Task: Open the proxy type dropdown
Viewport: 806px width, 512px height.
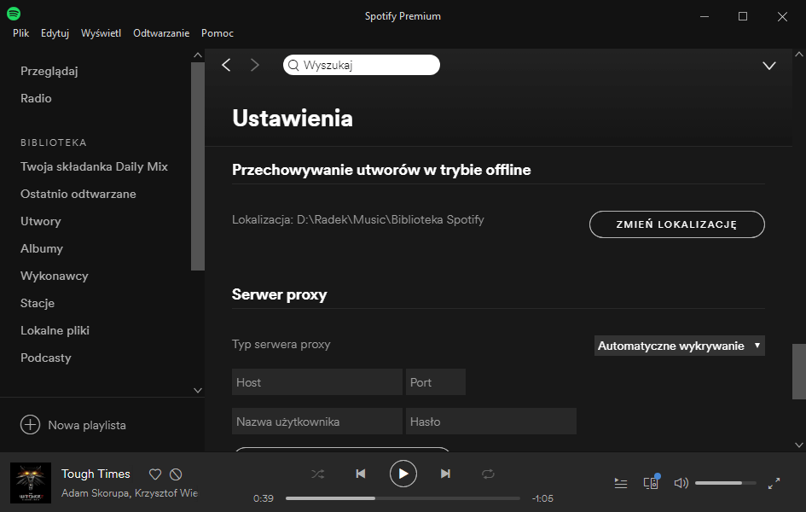Action: [680, 346]
